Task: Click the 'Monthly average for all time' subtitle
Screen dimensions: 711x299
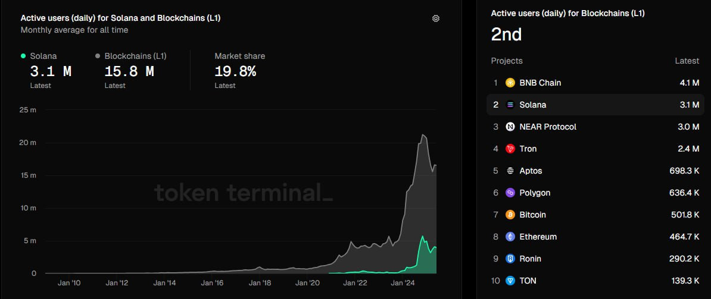Action: (x=74, y=30)
